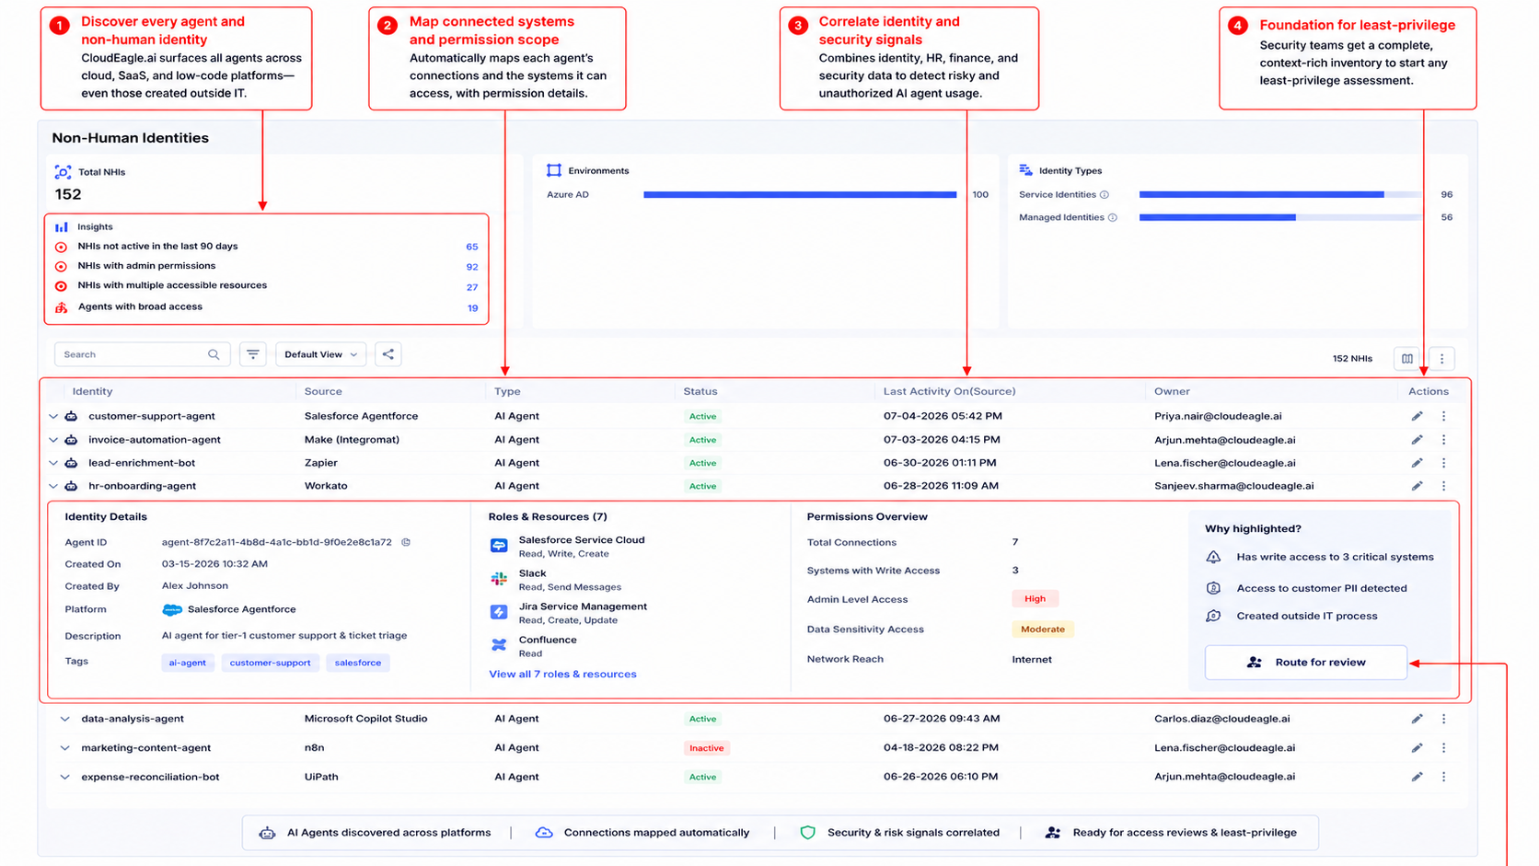Click the edit pencil for customer-support-agent

(1417, 416)
